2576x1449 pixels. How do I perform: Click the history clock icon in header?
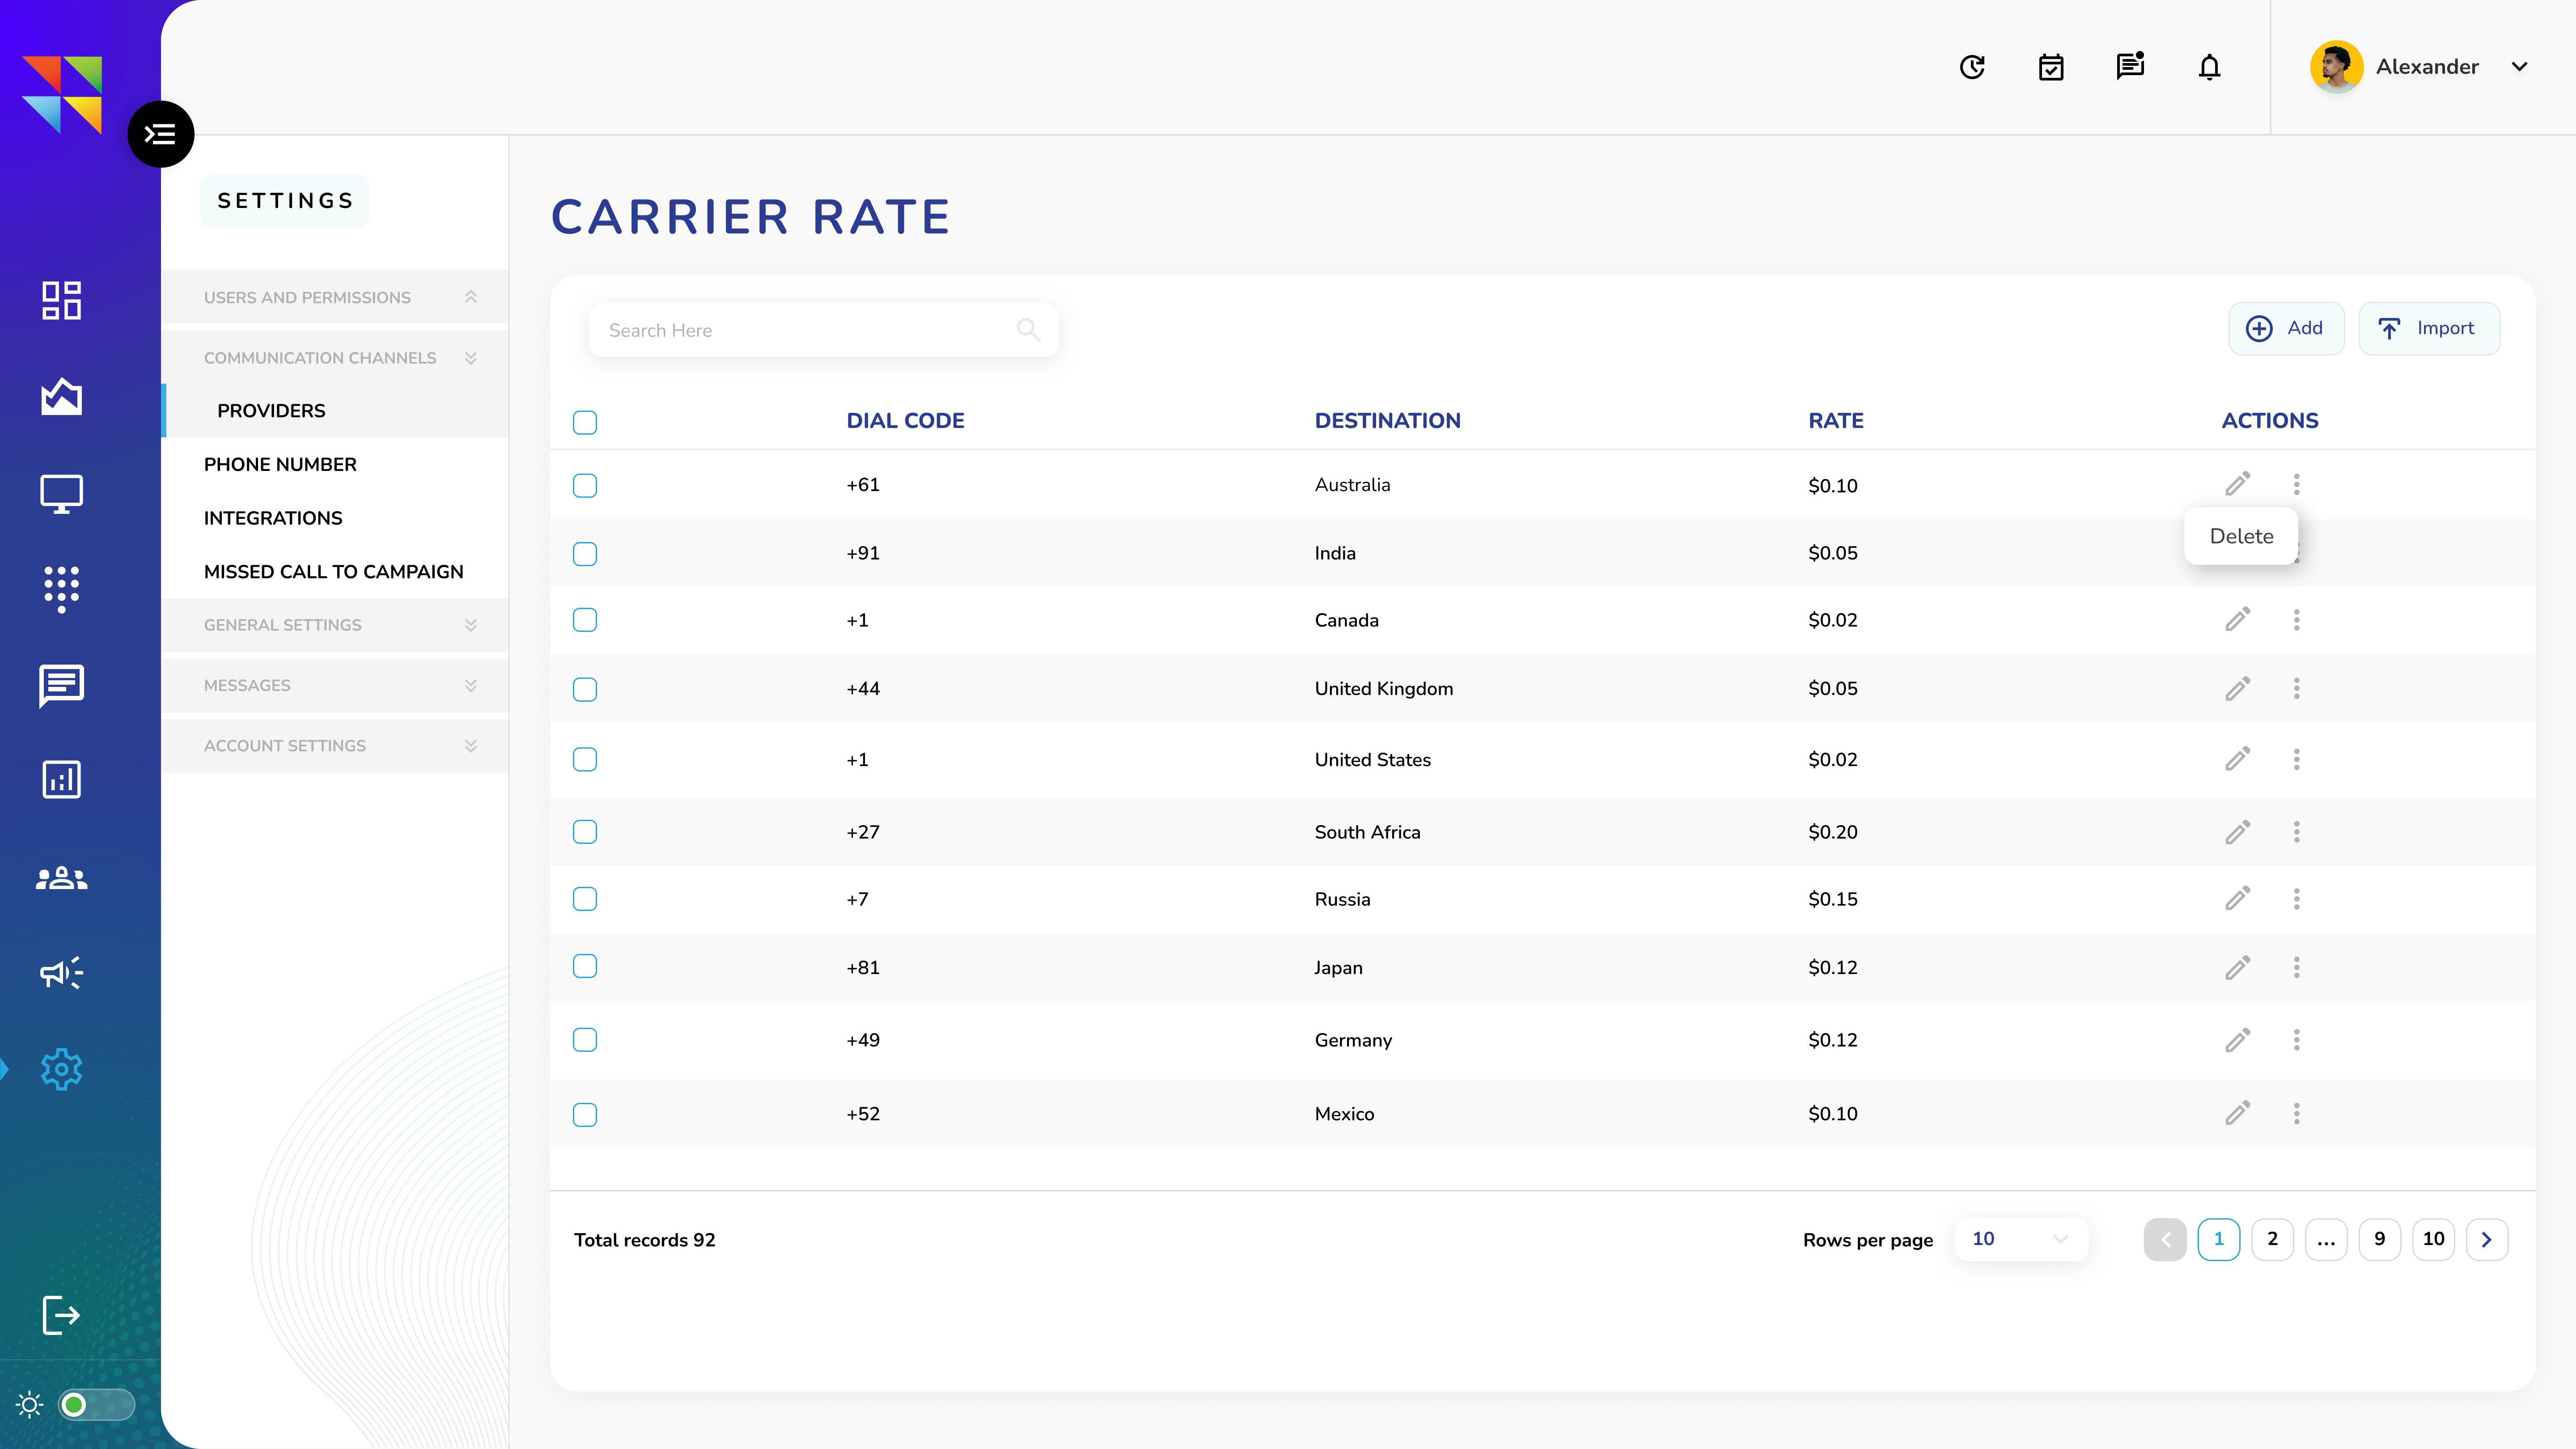pos(1972,67)
